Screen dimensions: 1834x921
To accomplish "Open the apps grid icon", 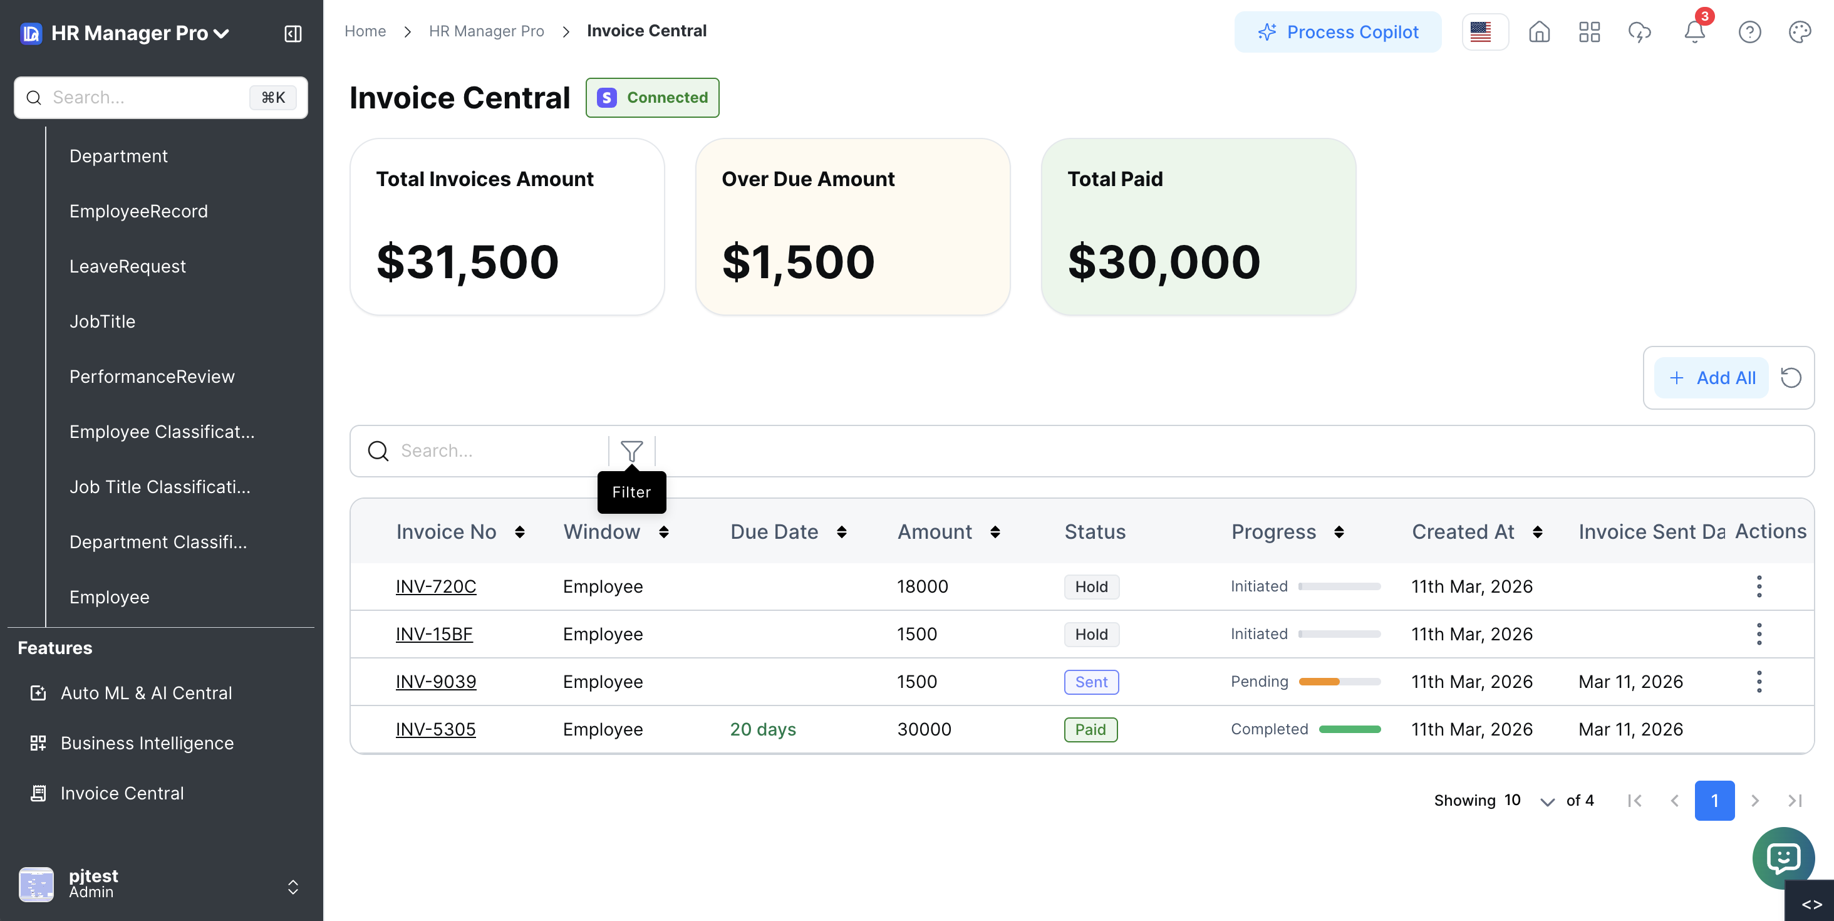I will 1589,32.
